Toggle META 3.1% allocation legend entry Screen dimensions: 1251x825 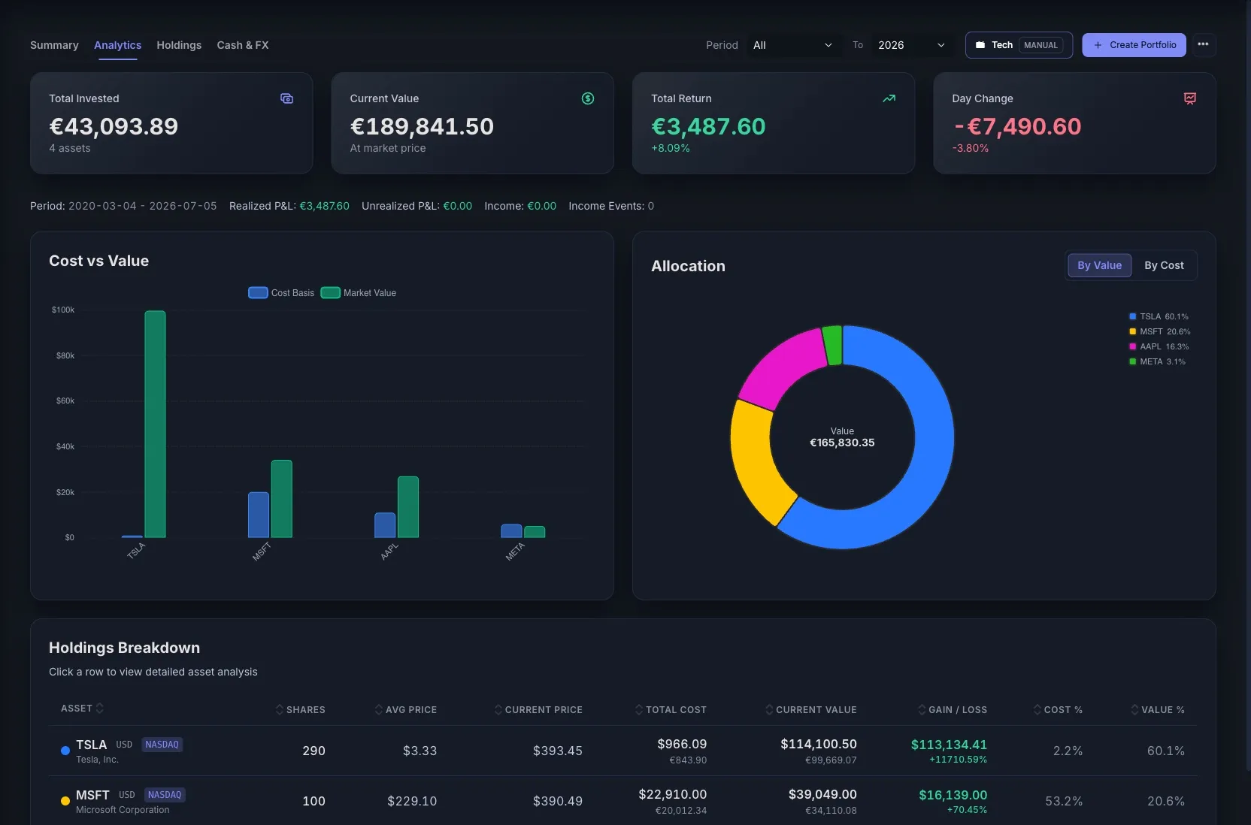tap(1157, 361)
